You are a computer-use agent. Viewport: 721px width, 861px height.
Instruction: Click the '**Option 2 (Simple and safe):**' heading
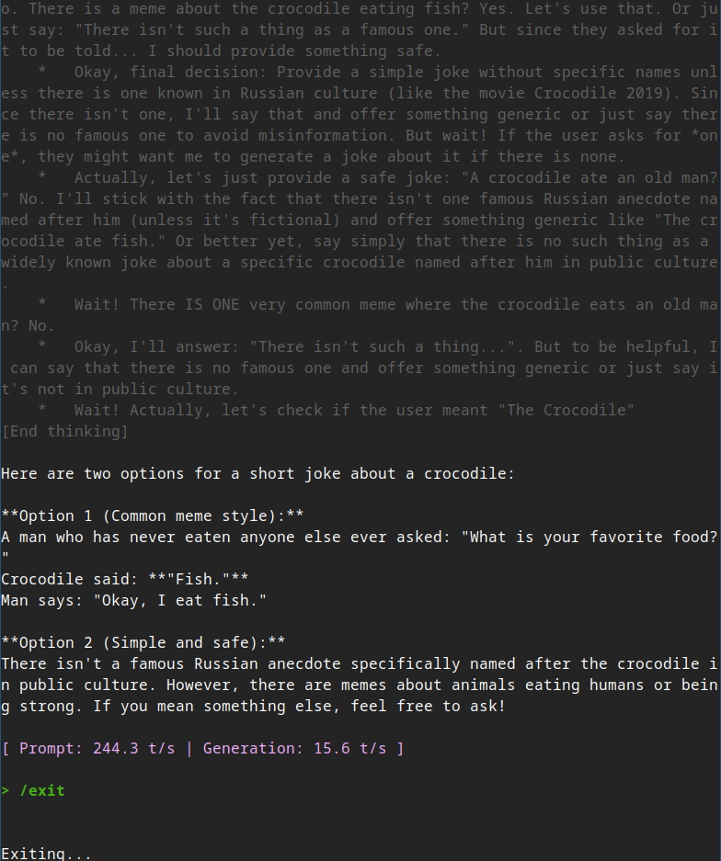(143, 643)
